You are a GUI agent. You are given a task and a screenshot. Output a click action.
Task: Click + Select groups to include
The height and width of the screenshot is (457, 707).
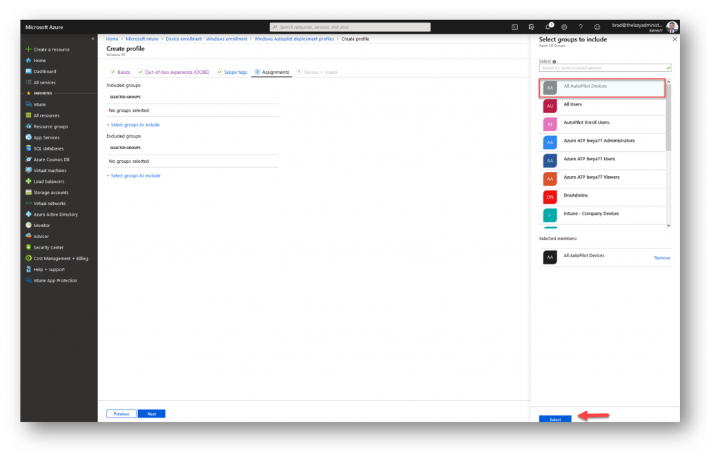tap(133, 125)
